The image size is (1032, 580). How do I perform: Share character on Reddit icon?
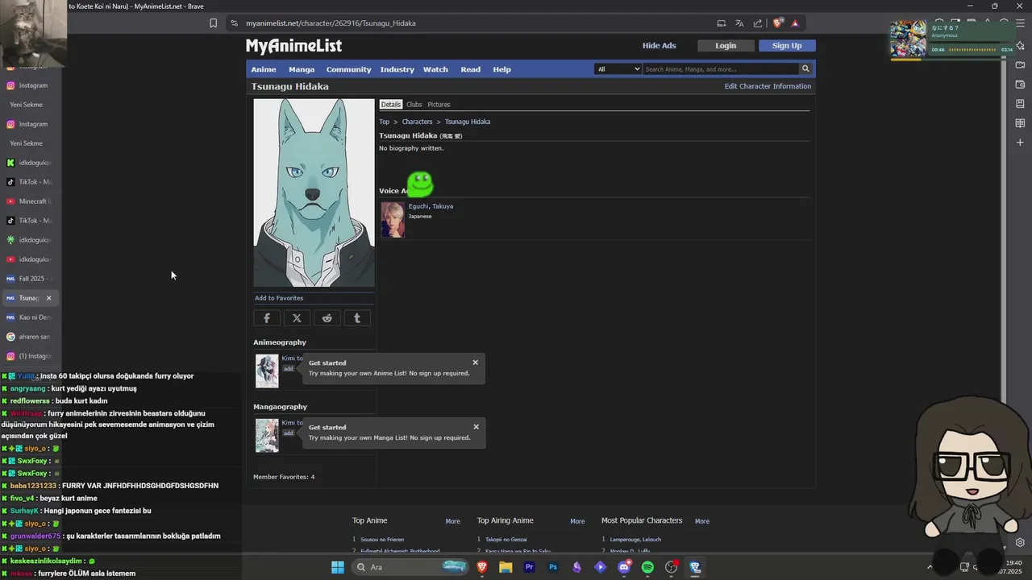coord(327,318)
